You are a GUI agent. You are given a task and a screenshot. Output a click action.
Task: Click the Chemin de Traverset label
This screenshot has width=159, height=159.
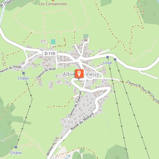coord(75,104)
